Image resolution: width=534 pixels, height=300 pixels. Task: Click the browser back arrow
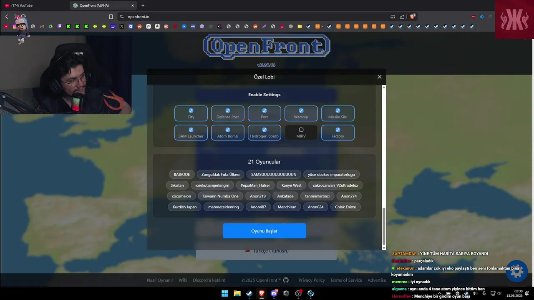coord(7,17)
